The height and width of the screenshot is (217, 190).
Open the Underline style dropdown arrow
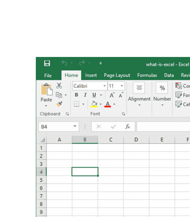(x=101, y=95)
